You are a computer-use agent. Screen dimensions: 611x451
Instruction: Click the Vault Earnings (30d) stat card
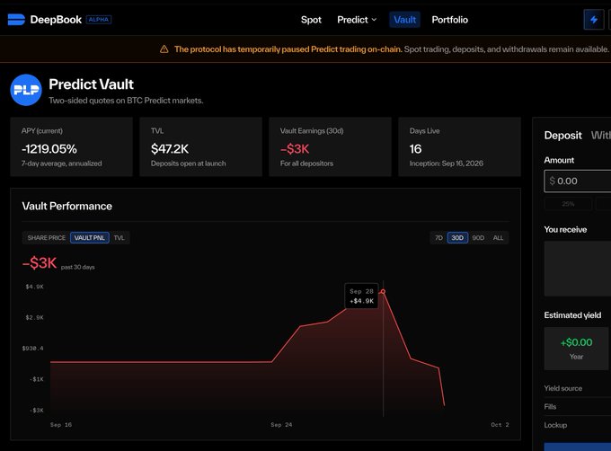tap(330, 146)
